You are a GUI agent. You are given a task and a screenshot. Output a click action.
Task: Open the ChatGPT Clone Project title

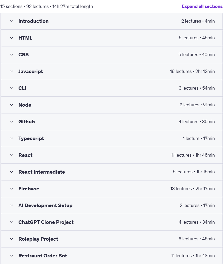pos(46,222)
